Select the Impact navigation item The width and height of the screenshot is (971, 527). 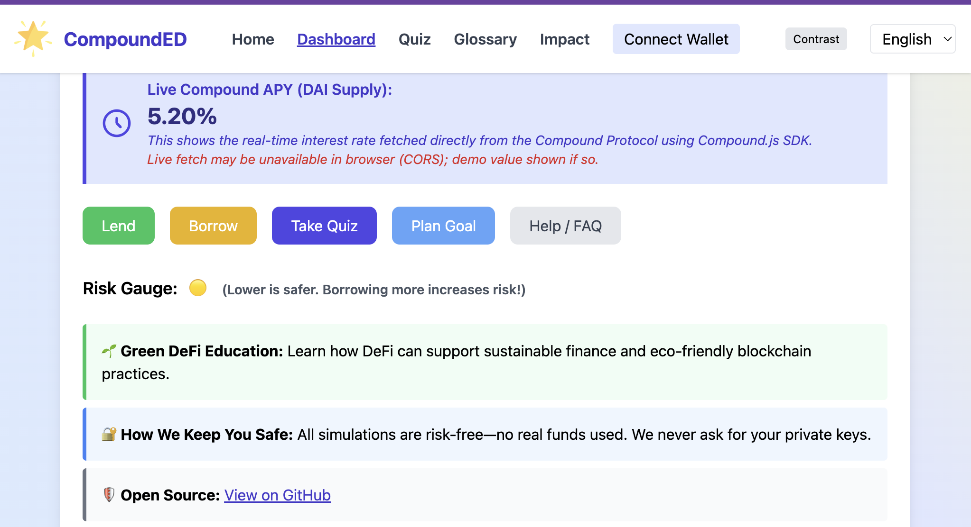564,39
